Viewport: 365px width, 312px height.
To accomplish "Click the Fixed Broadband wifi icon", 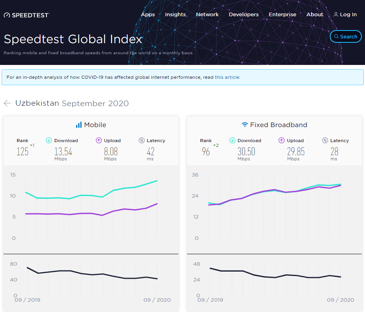I will click(245, 125).
